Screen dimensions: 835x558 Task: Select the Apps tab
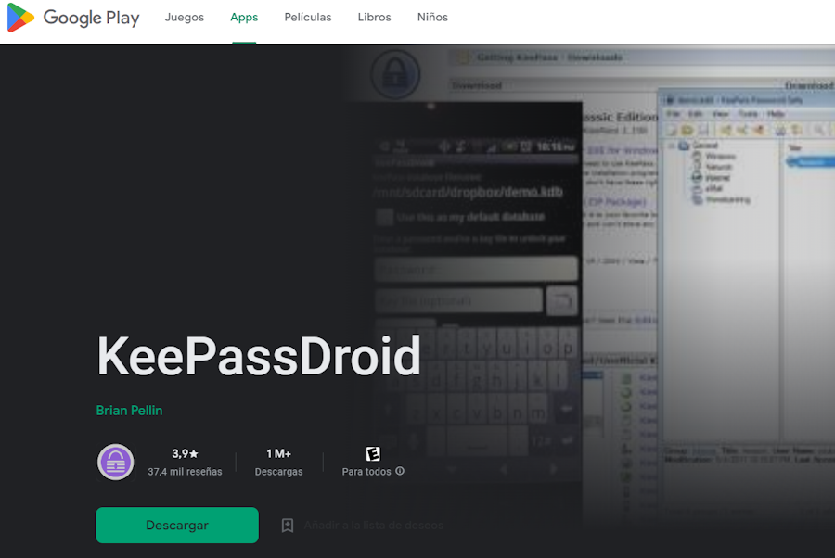tap(244, 18)
